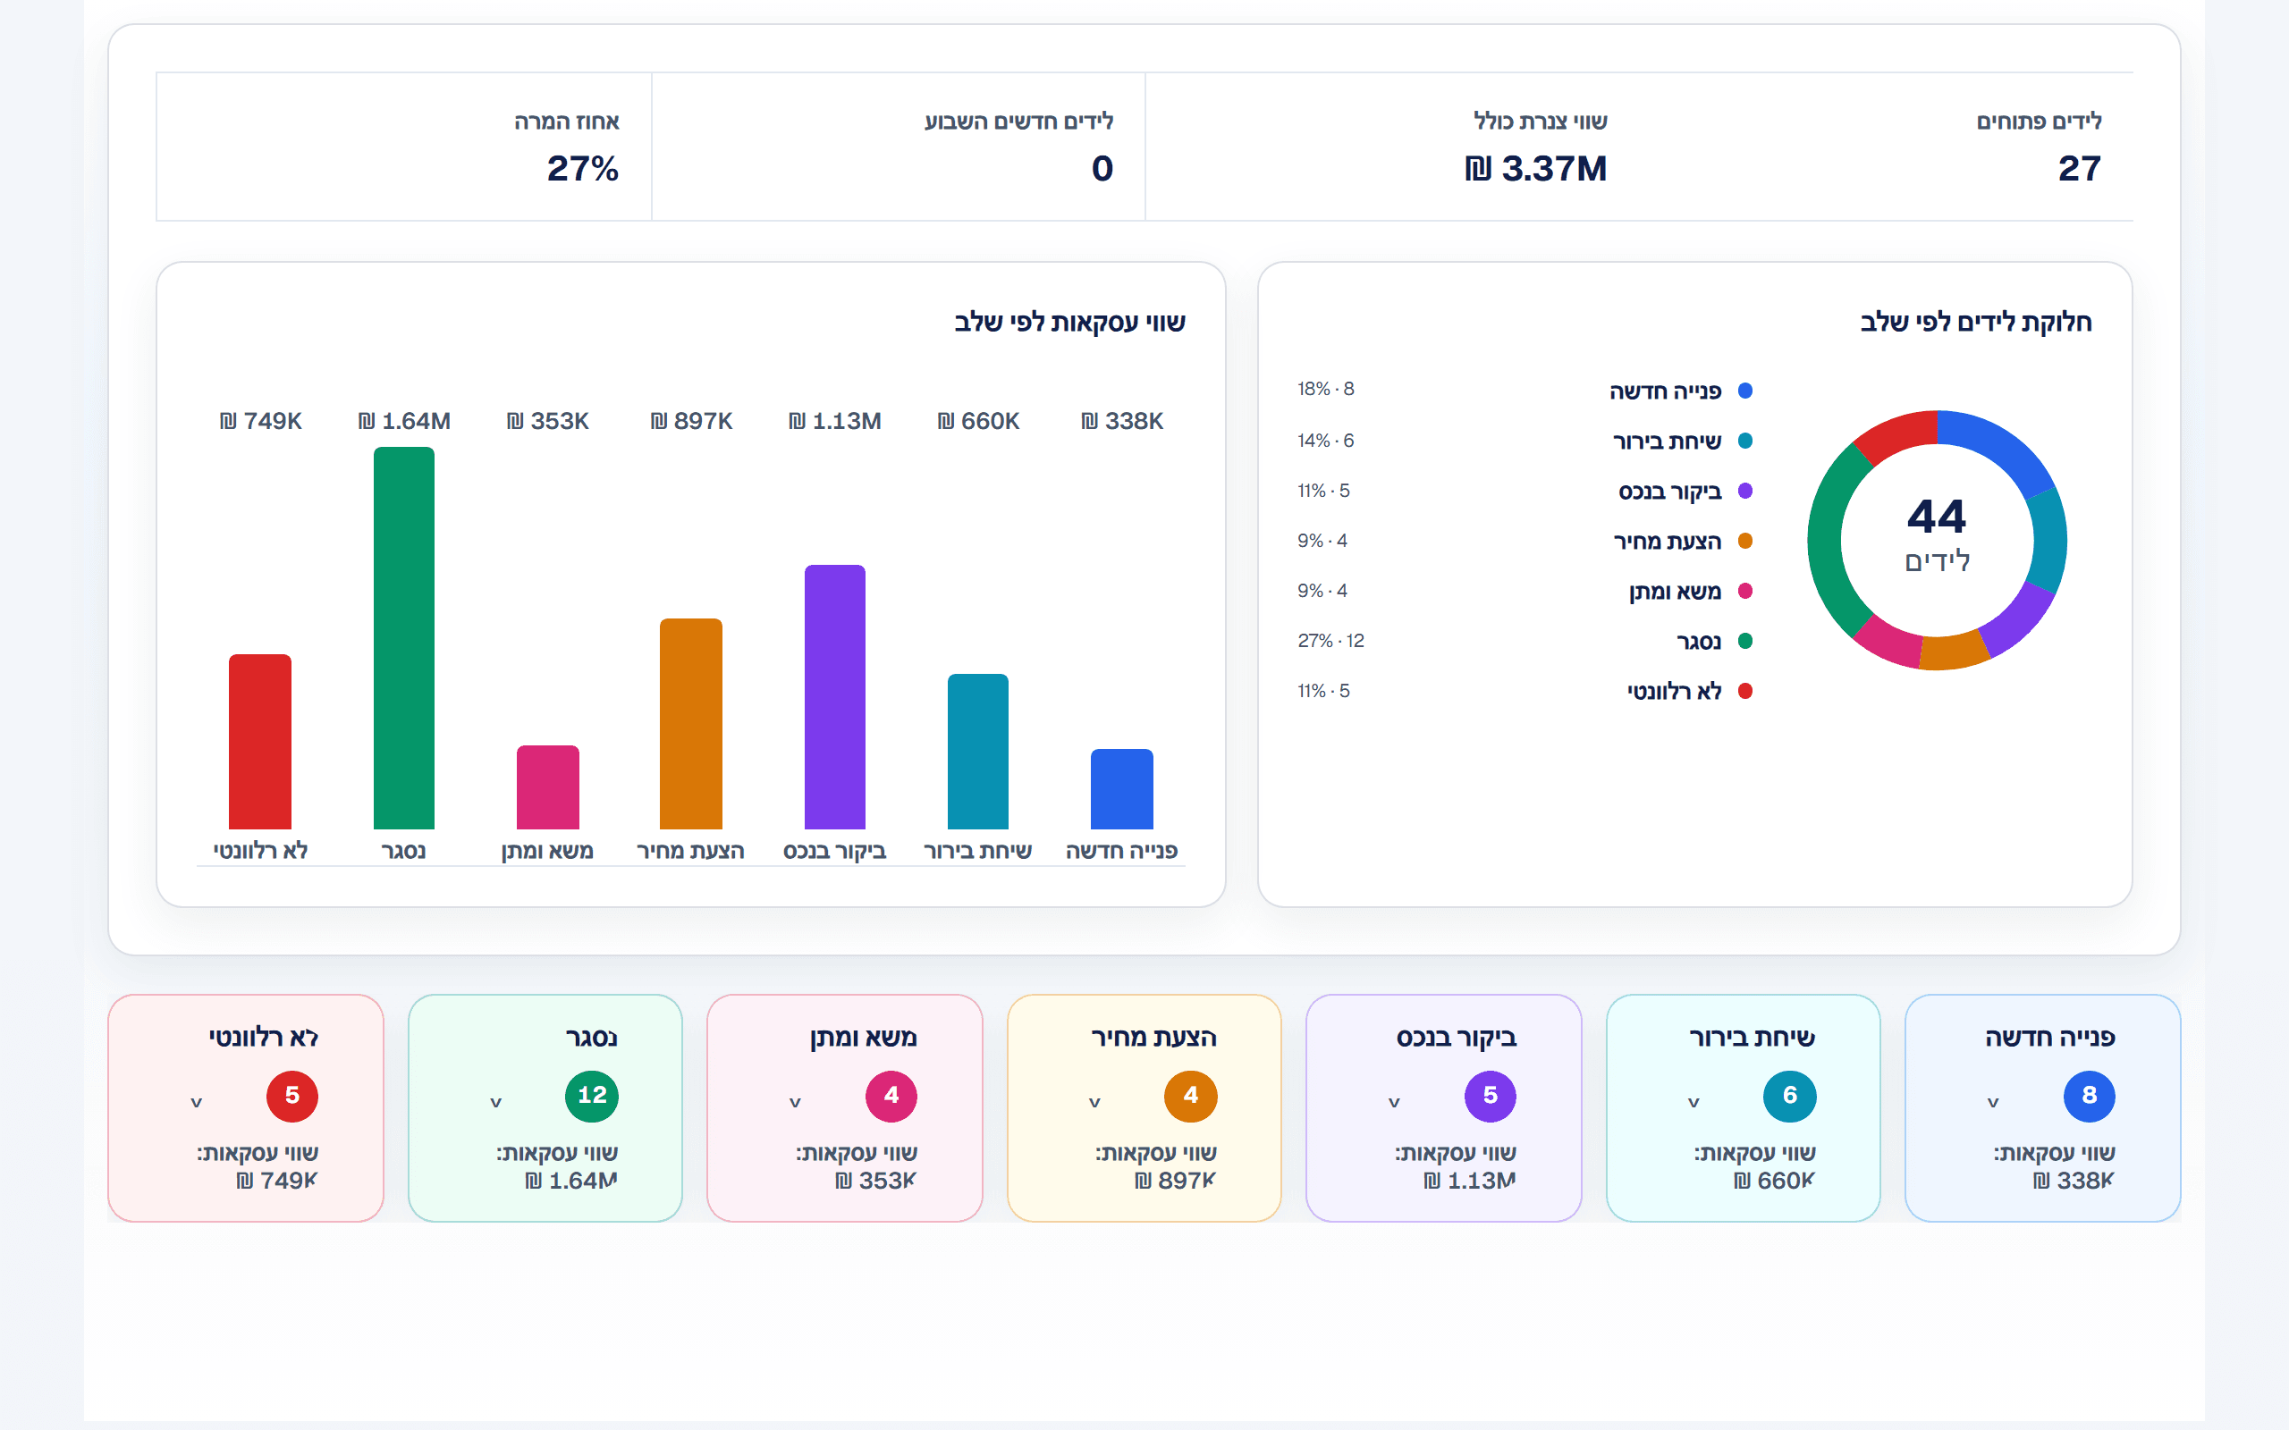Screen dimensions: 2289x1430
Task: Expand the פנייה חדשה stage card chevron
Action: [x=1993, y=1103]
